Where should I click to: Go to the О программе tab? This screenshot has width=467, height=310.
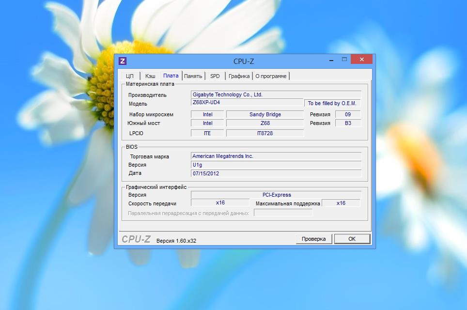click(x=271, y=76)
